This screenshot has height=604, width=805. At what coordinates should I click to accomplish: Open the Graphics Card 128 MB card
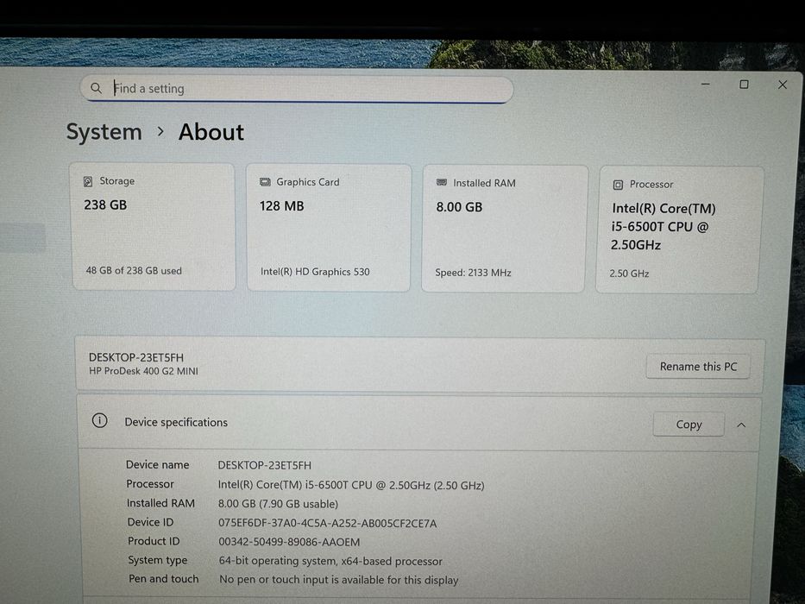point(329,228)
